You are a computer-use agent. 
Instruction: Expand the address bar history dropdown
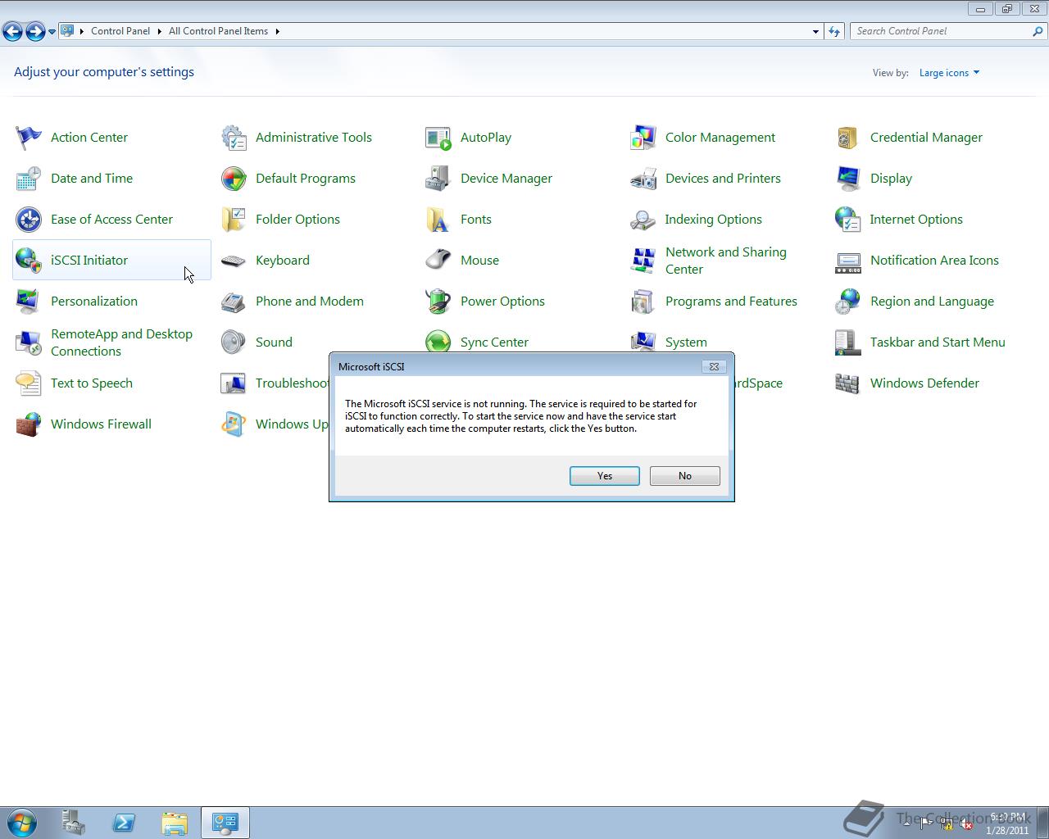[815, 31]
